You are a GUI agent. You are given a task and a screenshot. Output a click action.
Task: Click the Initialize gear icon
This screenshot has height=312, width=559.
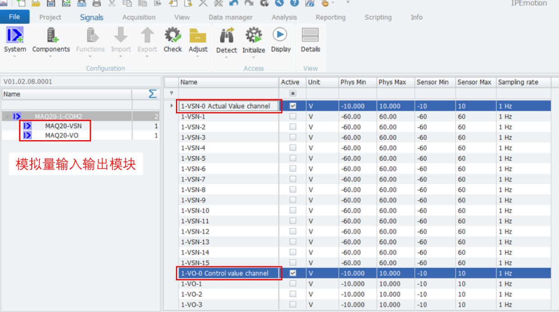tap(254, 35)
